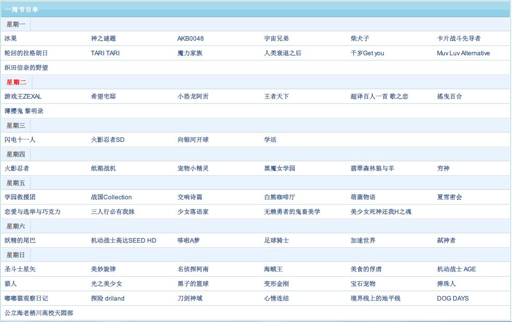Open the TARI TARI link
This screenshot has height=322, width=512.
pos(105,53)
